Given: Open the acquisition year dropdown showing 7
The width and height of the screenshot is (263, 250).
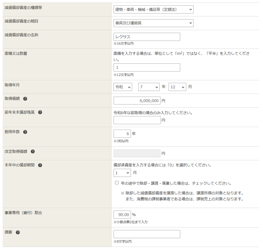Looking at the screenshot, I should 149,87.
